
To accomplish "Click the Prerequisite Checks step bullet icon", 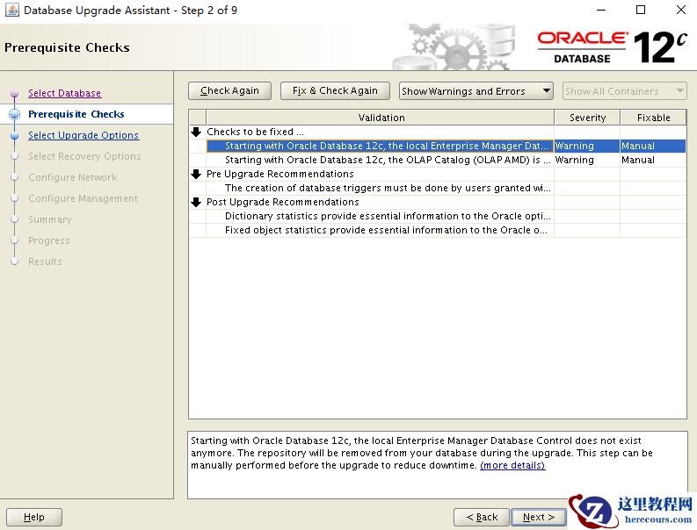I will click(15, 115).
